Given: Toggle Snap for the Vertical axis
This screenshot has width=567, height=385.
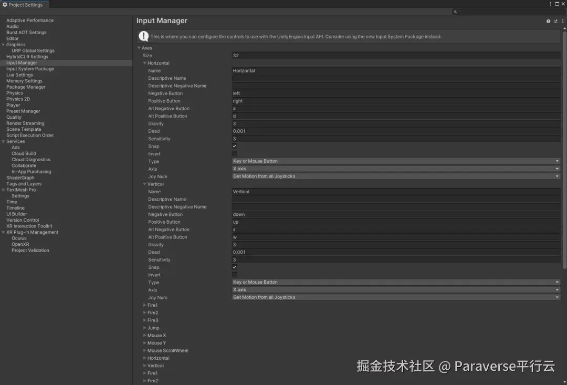Looking at the screenshot, I should pos(235,267).
